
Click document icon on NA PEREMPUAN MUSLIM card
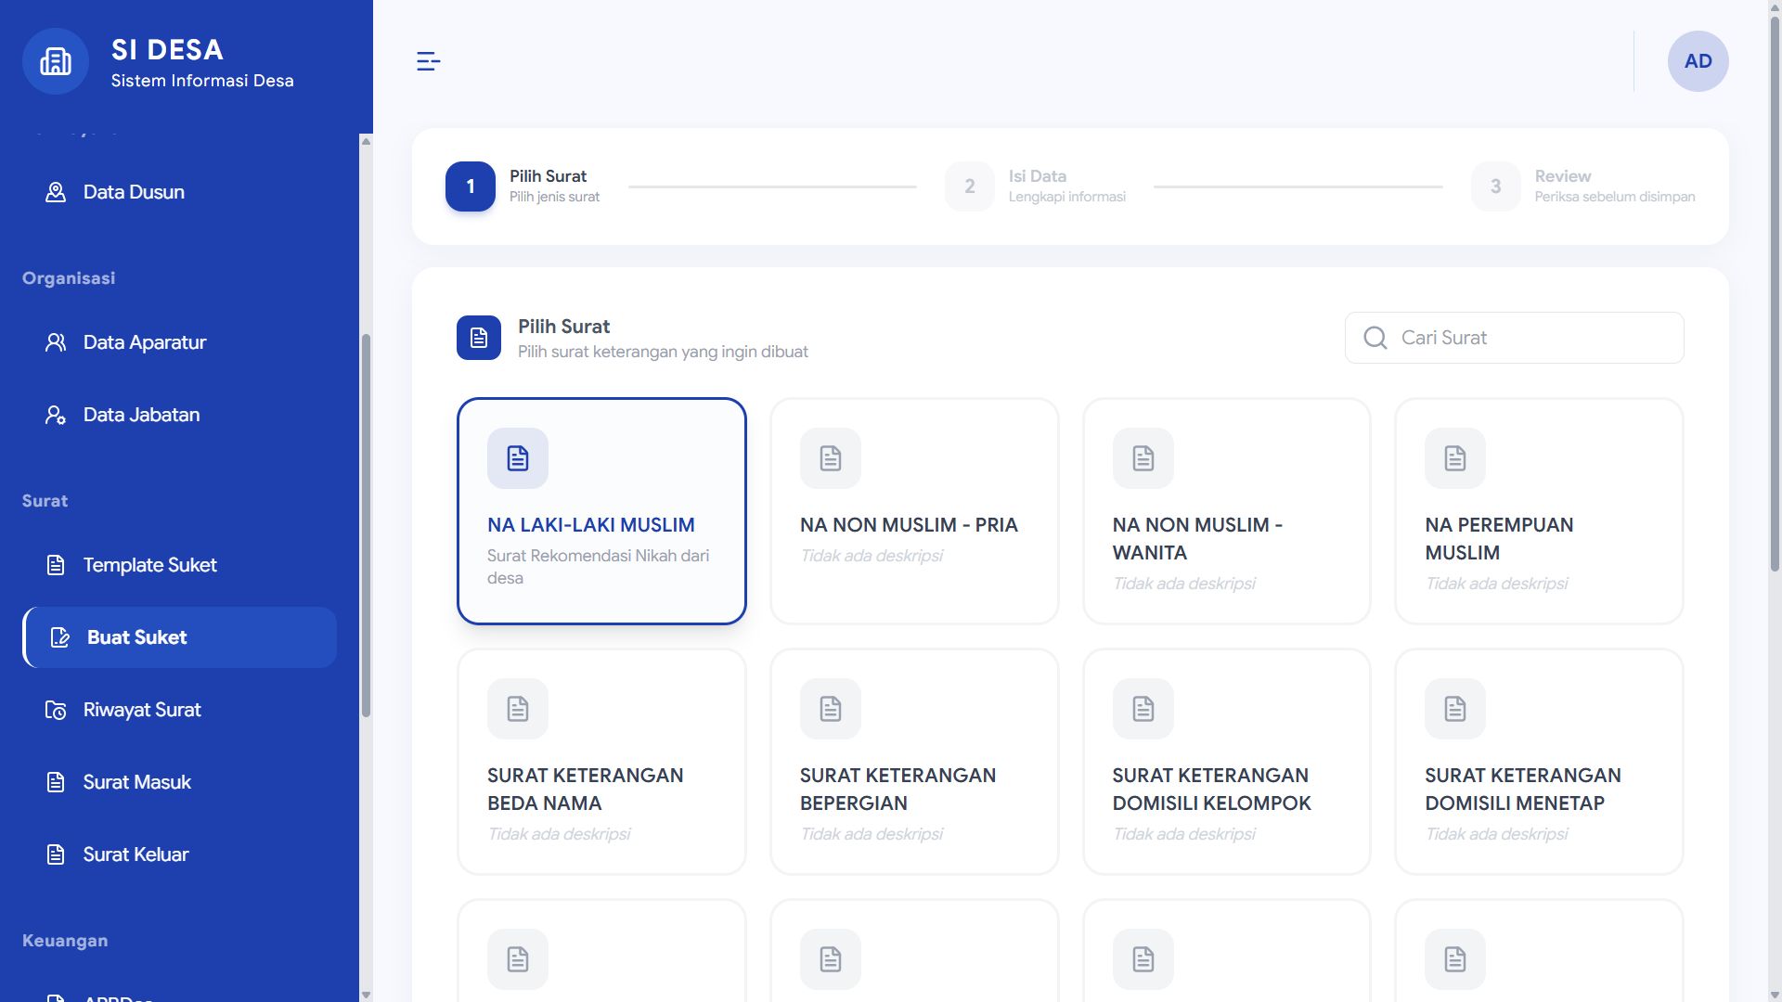coord(1455,458)
